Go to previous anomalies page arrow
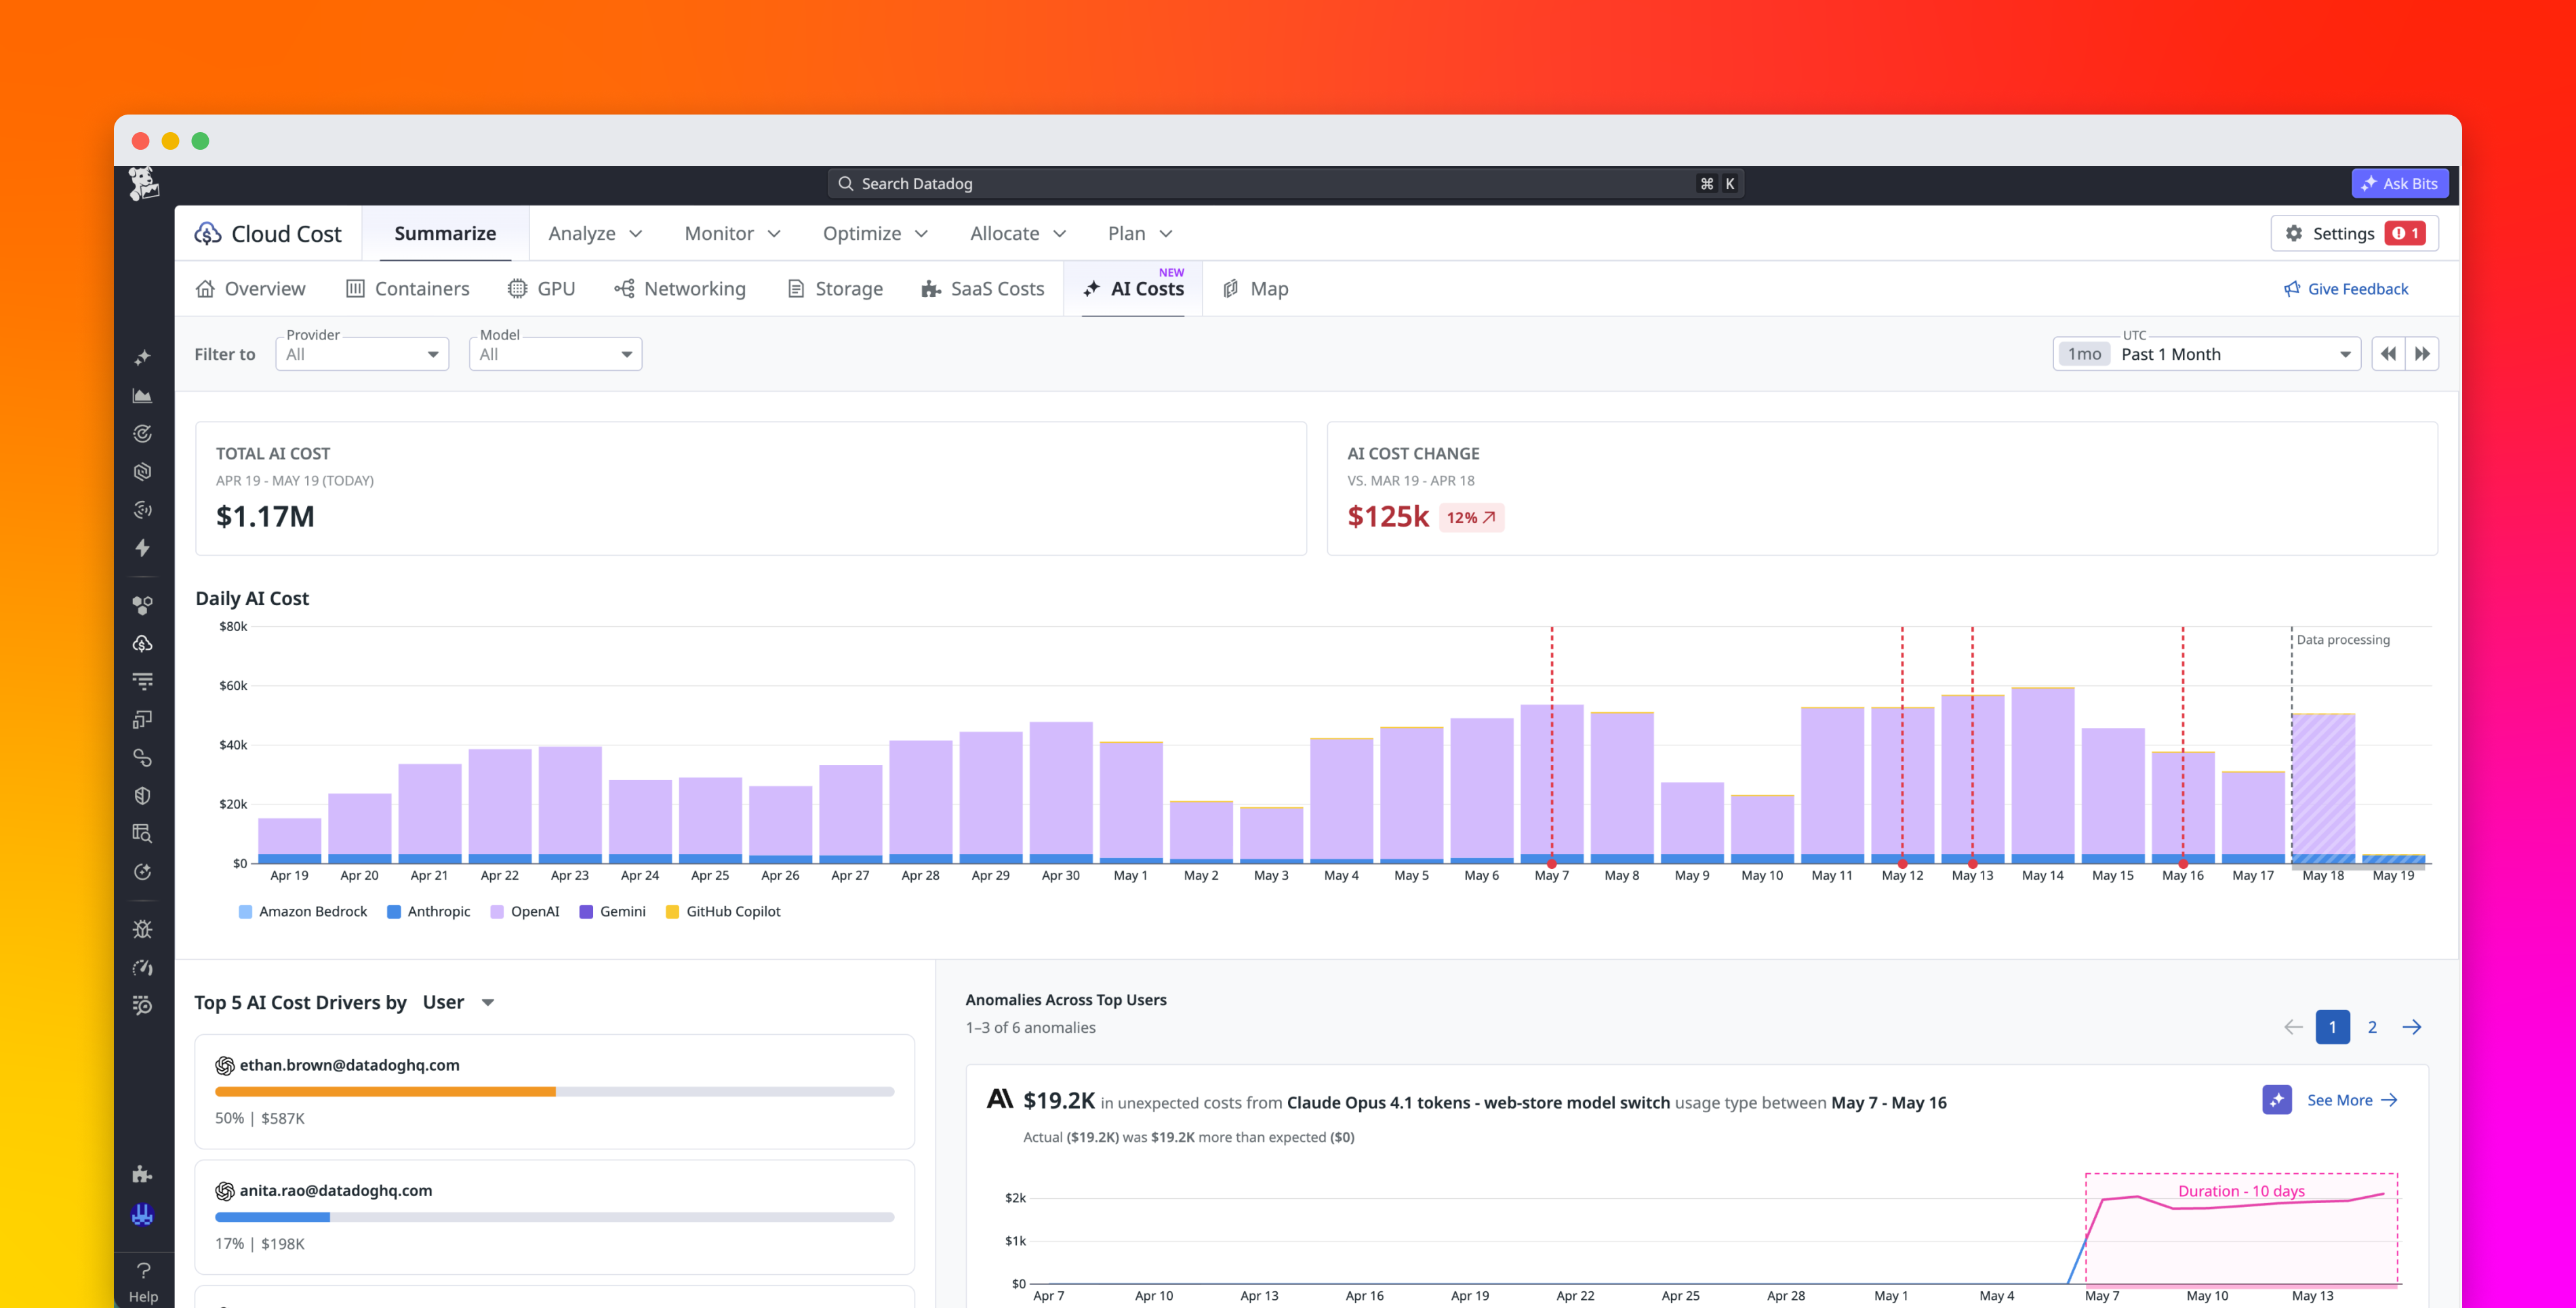2576x1308 pixels. [2293, 1027]
